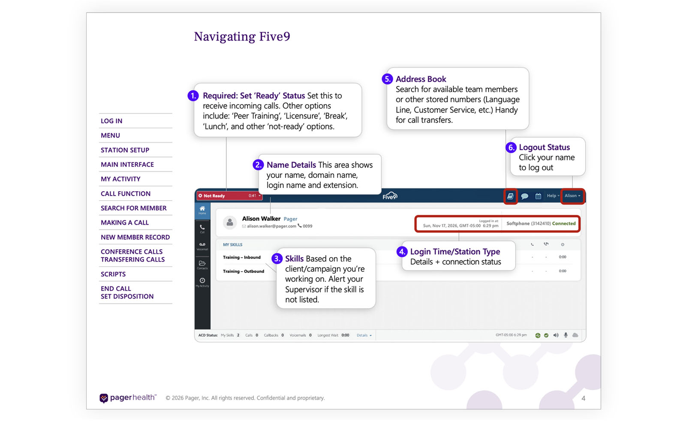This screenshot has width=686, height=421.
Task: Click the microphone icon in status bar
Action: tap(566, 335)
